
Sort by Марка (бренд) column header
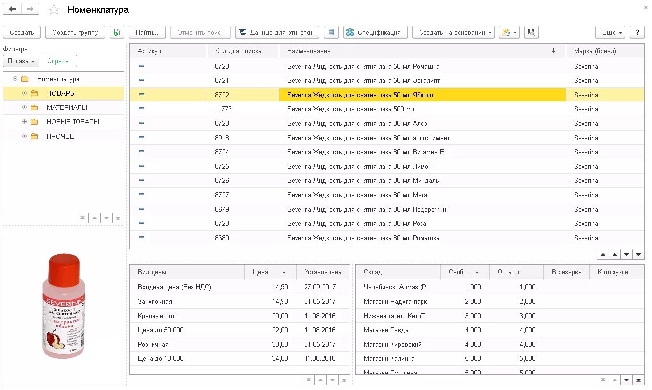[605, 51]
